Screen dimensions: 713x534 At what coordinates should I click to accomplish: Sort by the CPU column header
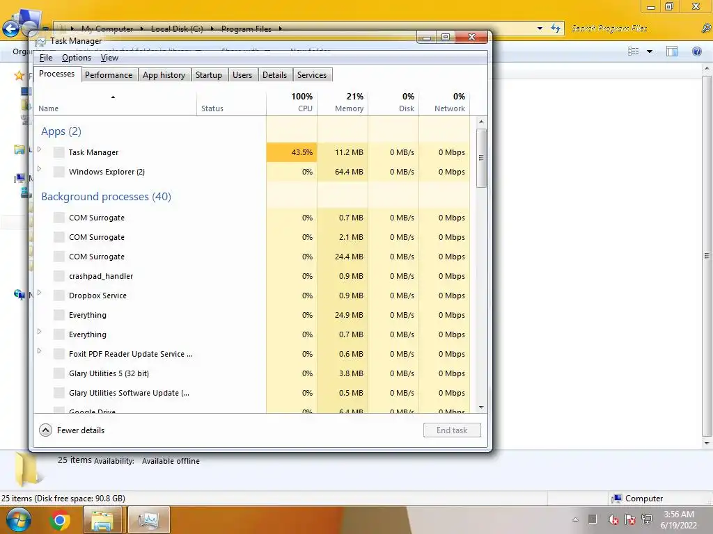(x=292, y=103)
